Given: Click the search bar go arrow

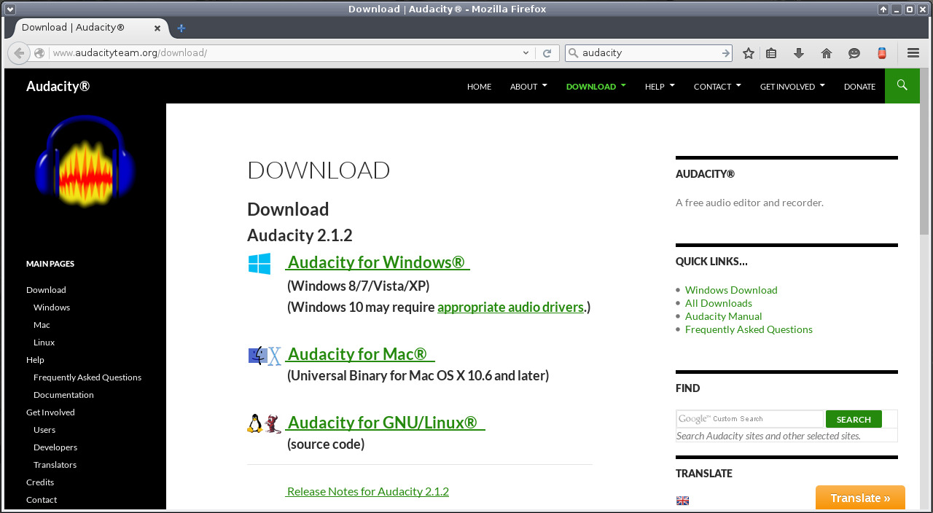Looking at the screenshot, I should coord(726,53).
